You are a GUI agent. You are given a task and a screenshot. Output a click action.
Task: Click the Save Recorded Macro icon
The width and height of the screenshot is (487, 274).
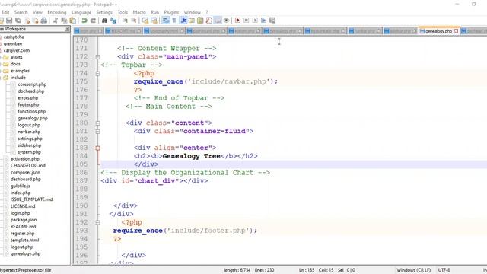pyautogui.click(x=272, y=21)
